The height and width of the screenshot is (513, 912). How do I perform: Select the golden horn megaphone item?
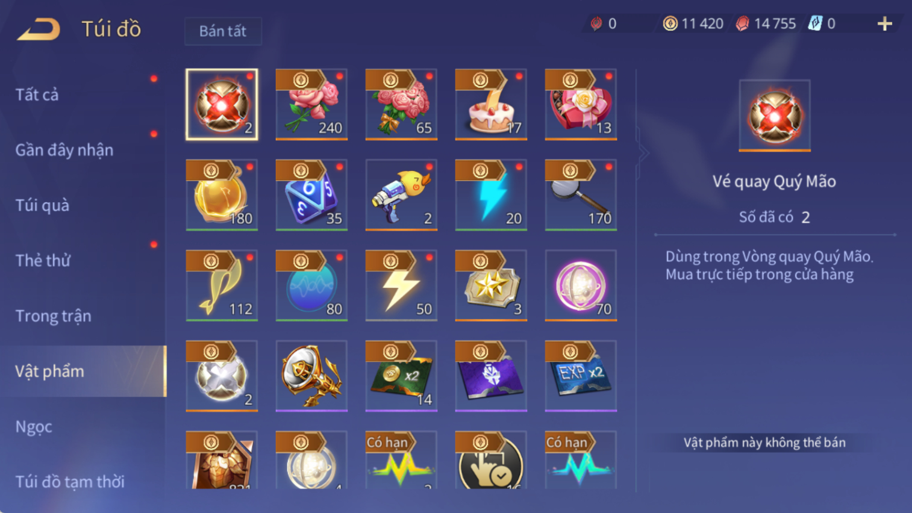pyautogui.click(x=311, y=376)
